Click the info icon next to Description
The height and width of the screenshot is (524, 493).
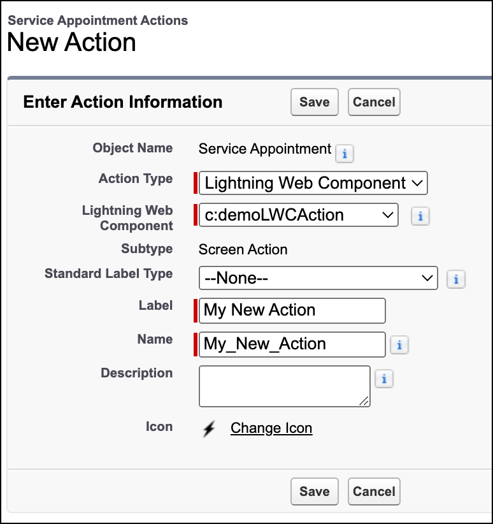[383, 379]
